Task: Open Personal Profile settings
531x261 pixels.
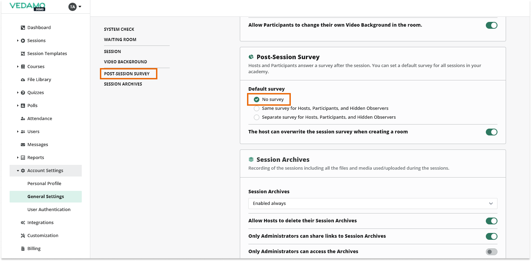Action: (x=44, y=184)
